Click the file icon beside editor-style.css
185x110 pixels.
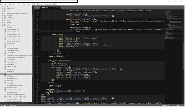click(x=5, y=62)
